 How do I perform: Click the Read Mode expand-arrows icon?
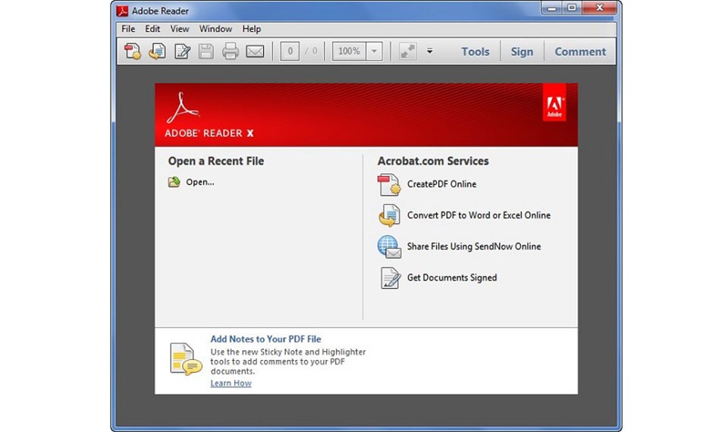[x=408, y=51]
